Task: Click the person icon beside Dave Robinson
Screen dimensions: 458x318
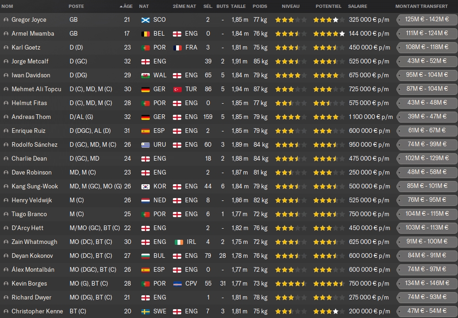Action: 6,172
